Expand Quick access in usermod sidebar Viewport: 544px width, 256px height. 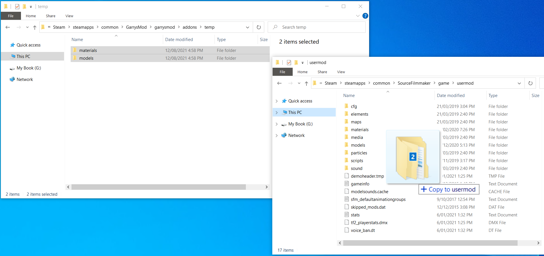pos(277,101)
